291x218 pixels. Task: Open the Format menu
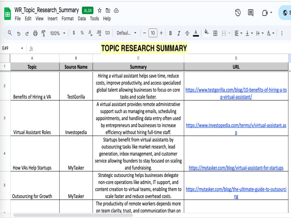coord(68,19)
